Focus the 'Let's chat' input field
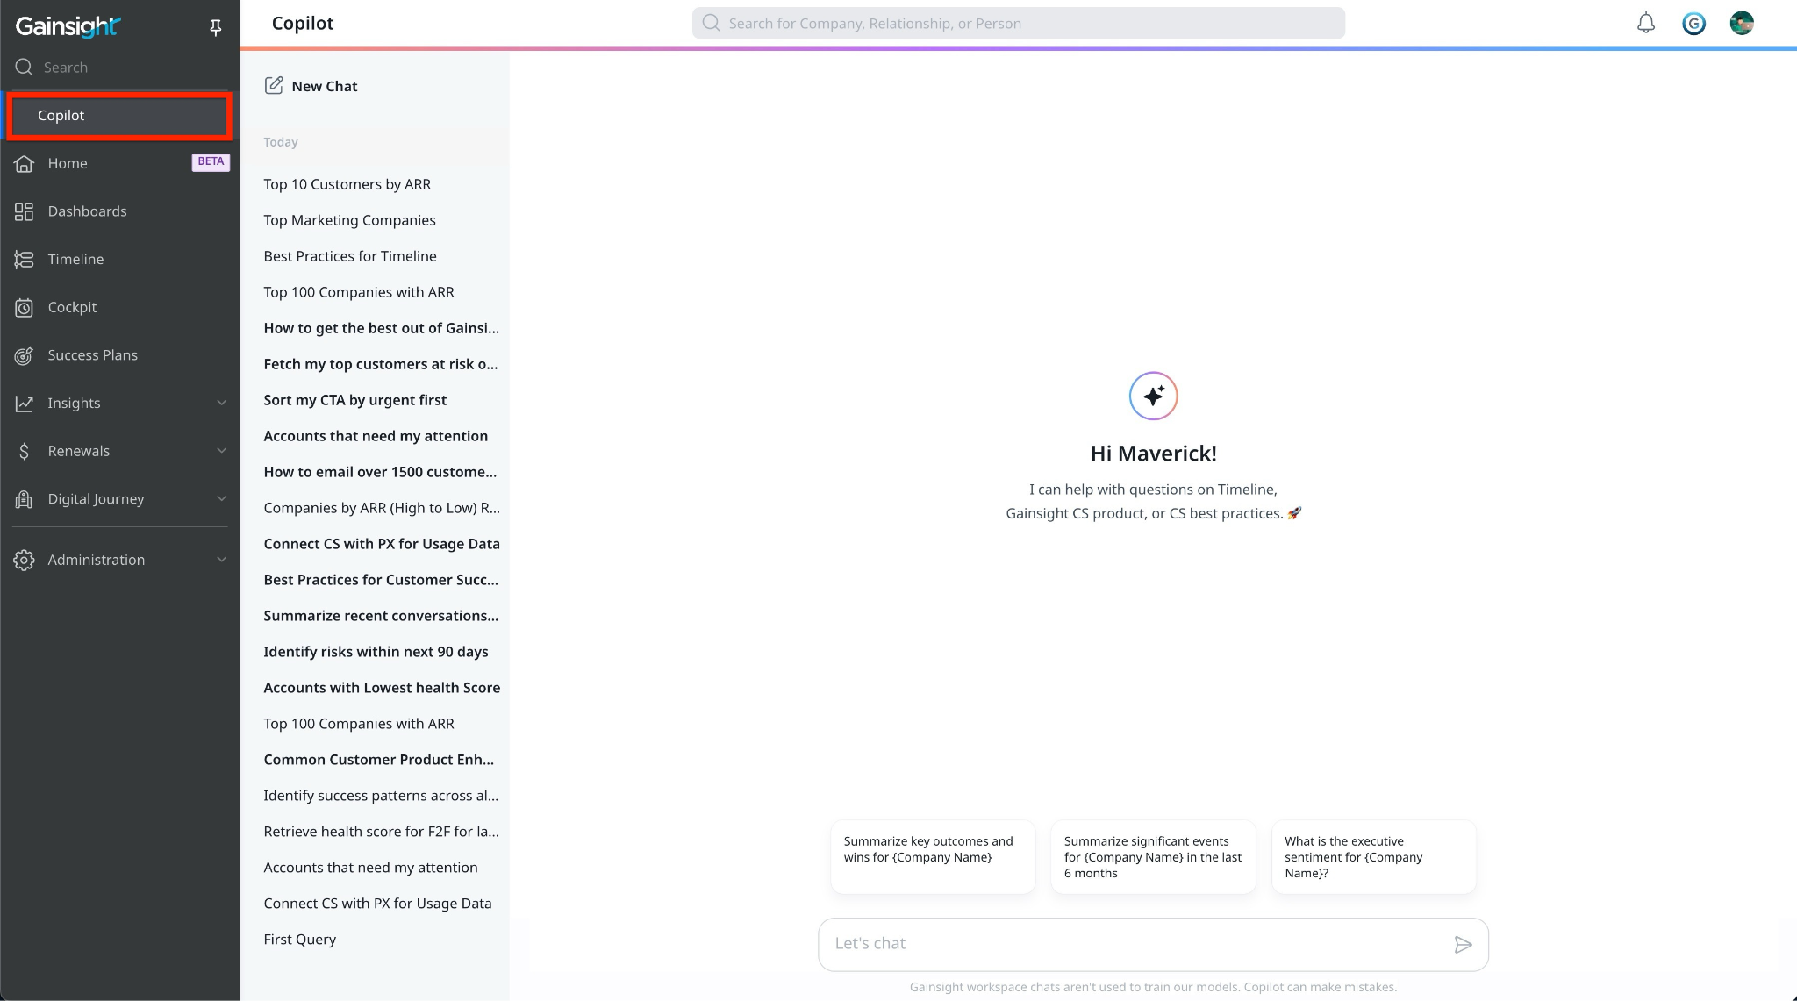Screen dimensions: 1797x1001 coord(1153,944)
